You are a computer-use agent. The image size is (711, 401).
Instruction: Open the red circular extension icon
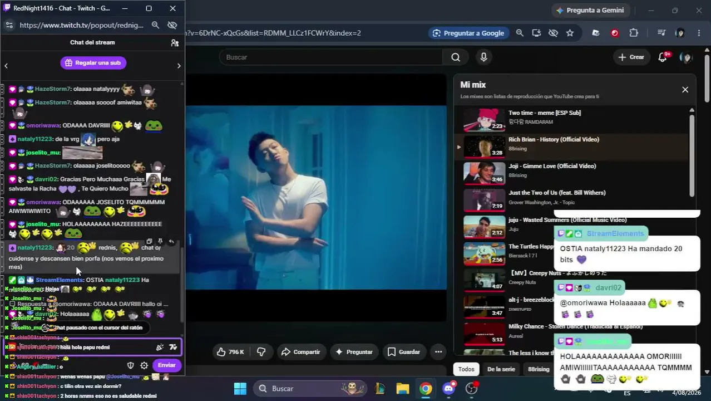[x=615, y=33]
